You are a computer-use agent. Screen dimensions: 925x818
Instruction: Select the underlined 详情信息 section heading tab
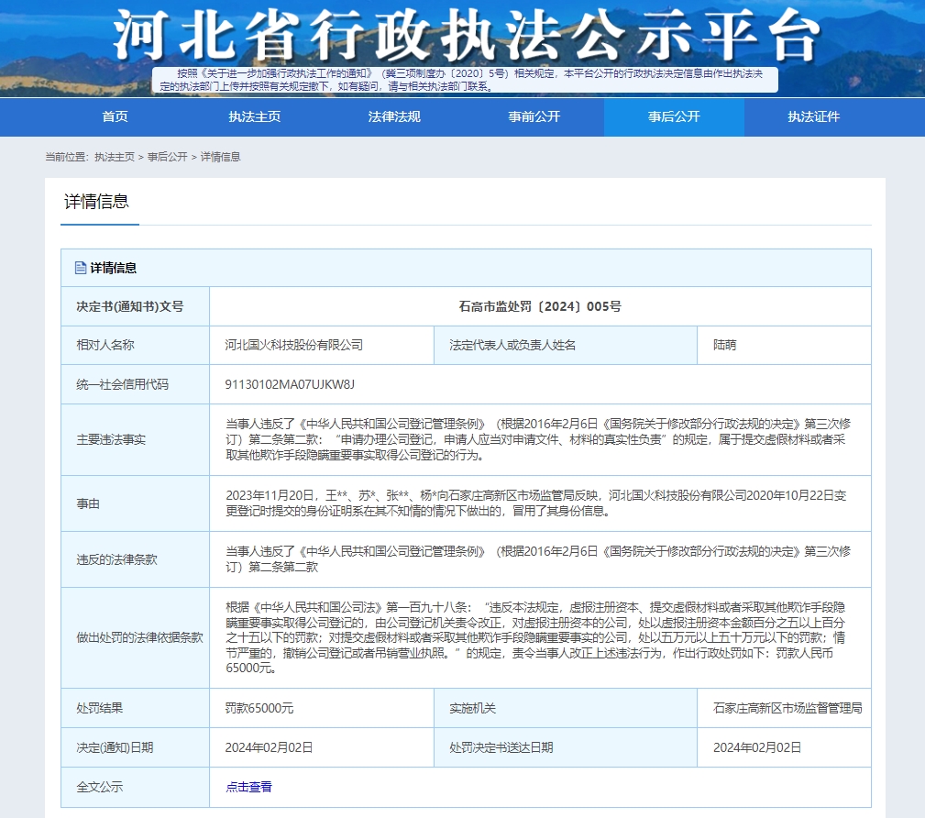coord(96,202)
